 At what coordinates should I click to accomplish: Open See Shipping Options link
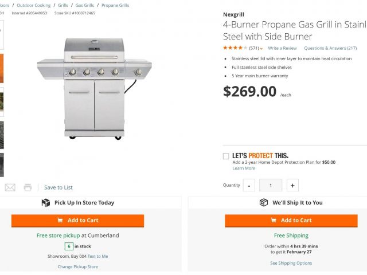tap(291, 263)
